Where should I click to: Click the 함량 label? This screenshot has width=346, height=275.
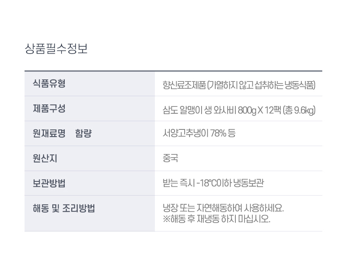[83, 133]
